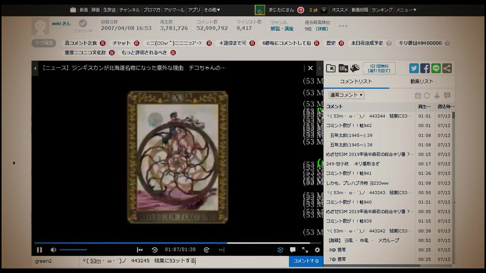Open dictionary icon beside チャット tag
The width and height of the screenshot is (486, 273).
(x=136, y=43)
